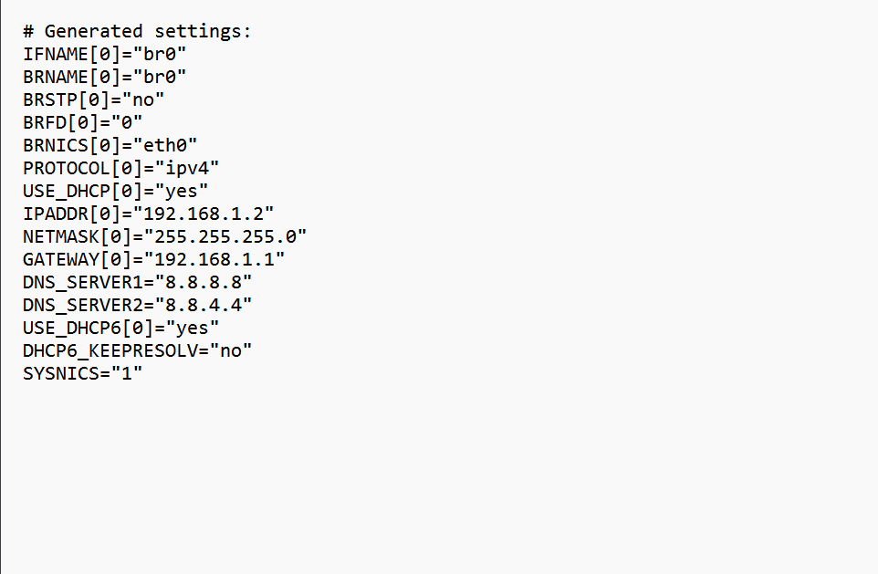Screen dimensions: 878x574
Task: Click the DNS_SERVER2="8.8.4.4" line
Action: [137, 306]
